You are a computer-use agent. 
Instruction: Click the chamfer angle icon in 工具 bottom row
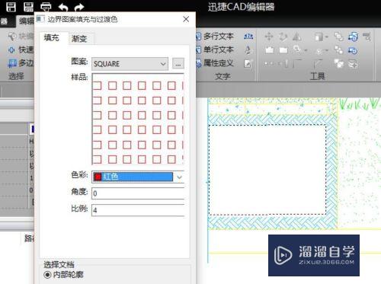[x=318, y=63]
